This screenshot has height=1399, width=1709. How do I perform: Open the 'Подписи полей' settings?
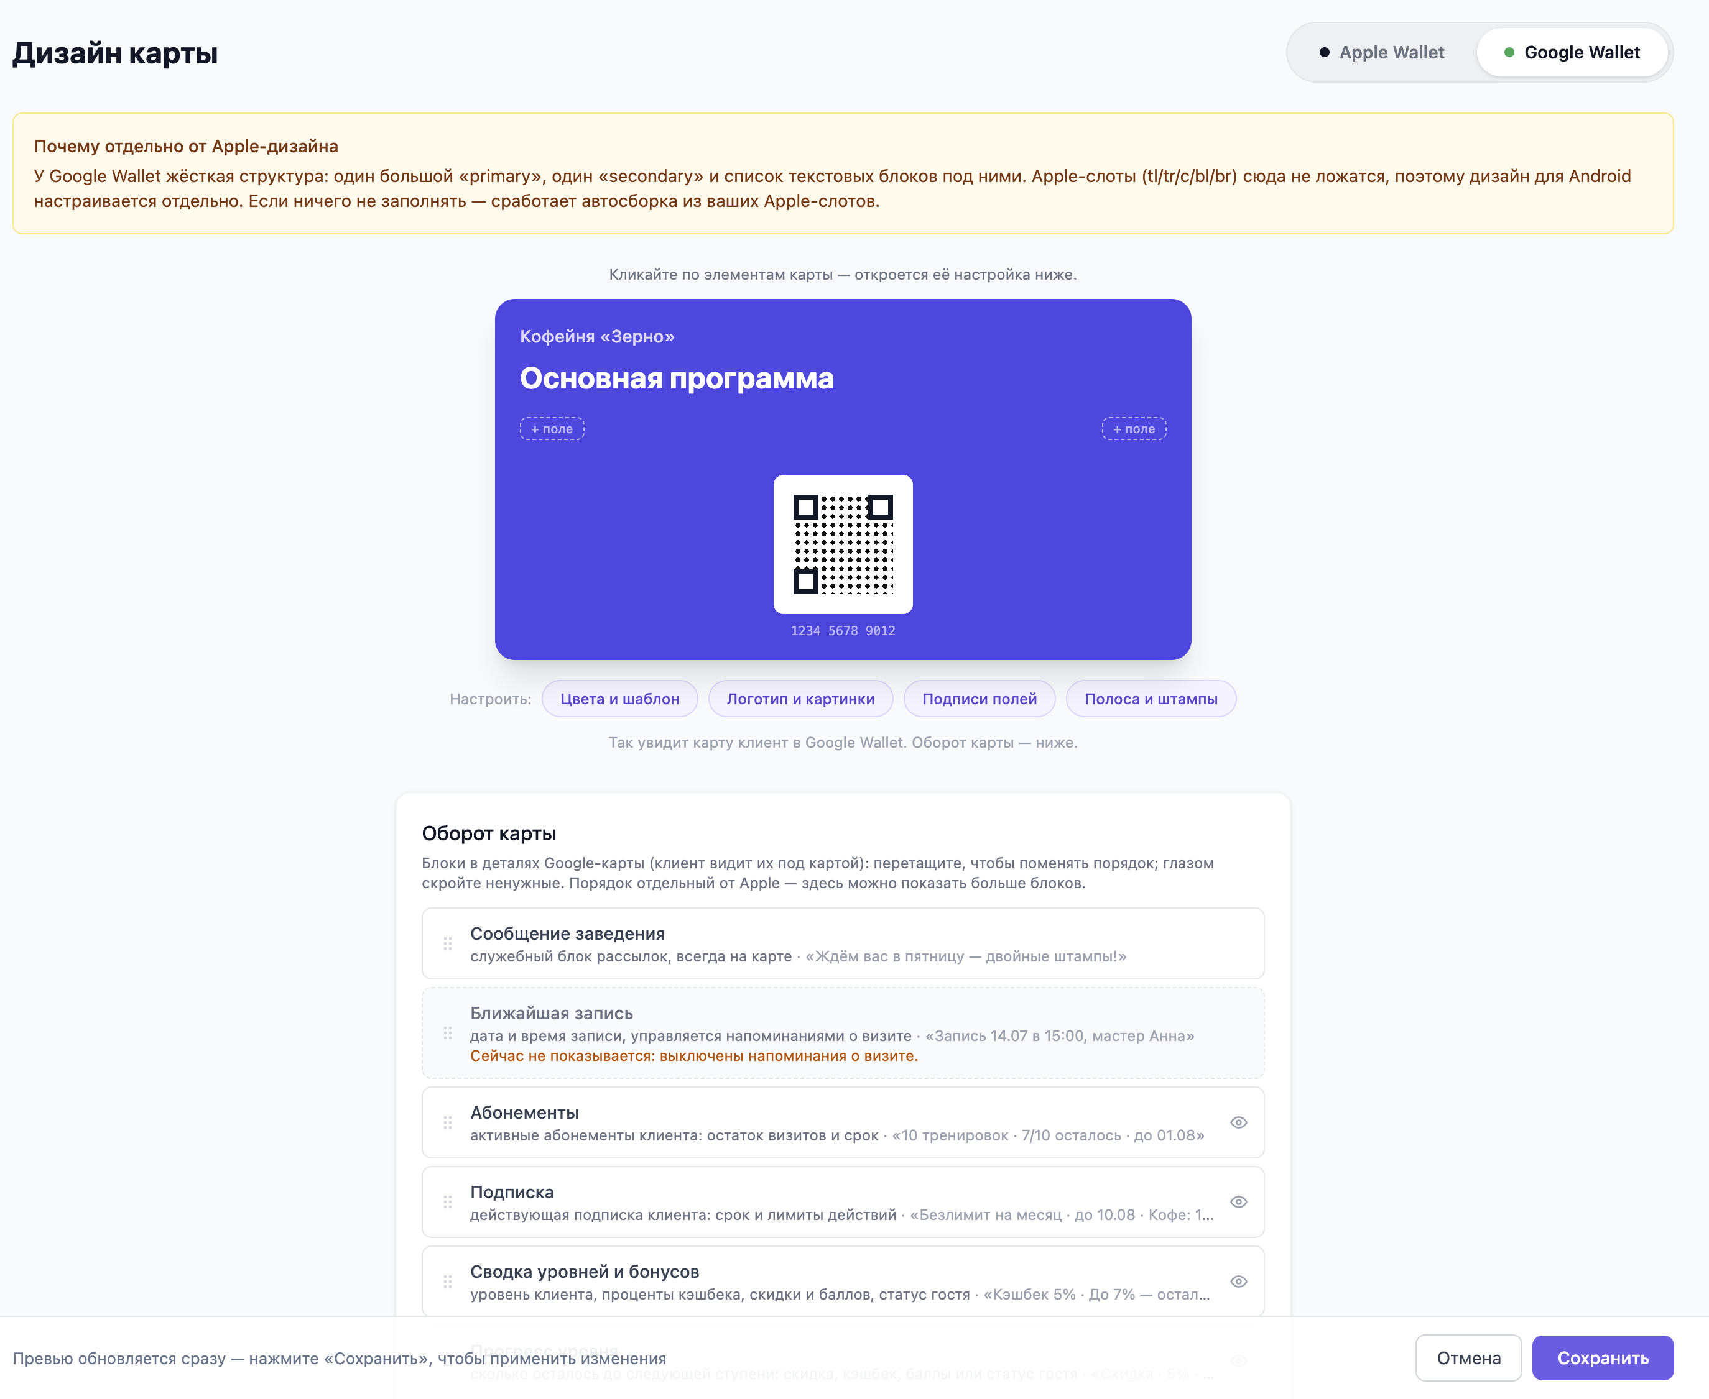click(x=979, y=699)
